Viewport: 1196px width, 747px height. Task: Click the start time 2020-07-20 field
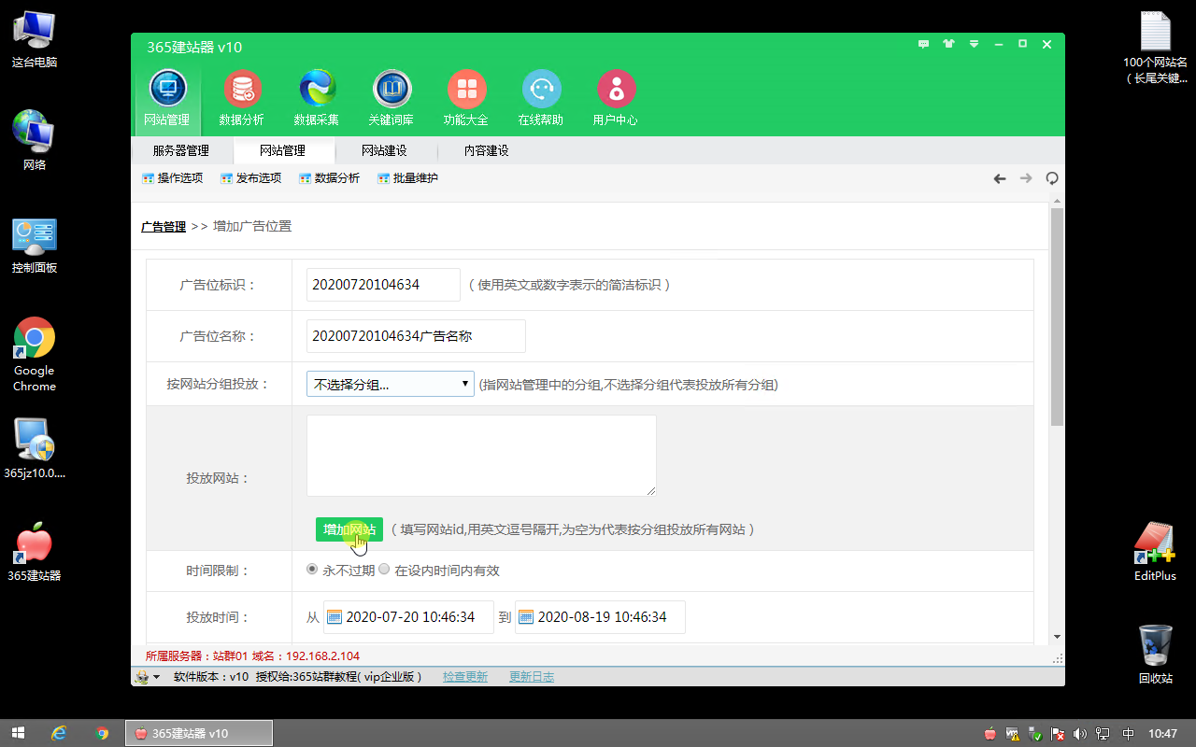pyautogui.click(x=408, y=617)
